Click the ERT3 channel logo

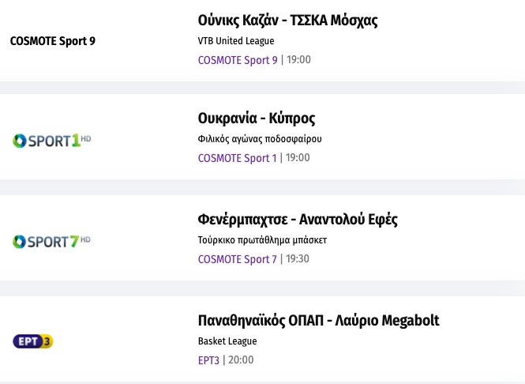point(33,341)
